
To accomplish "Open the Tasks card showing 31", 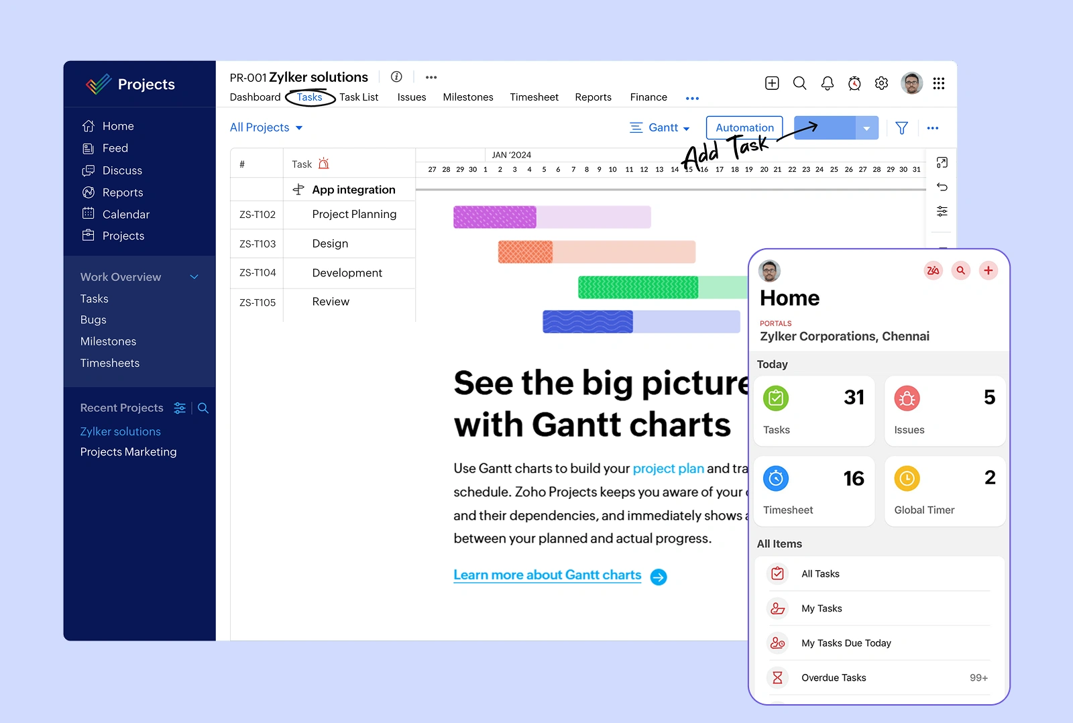I will pos(814,411).
